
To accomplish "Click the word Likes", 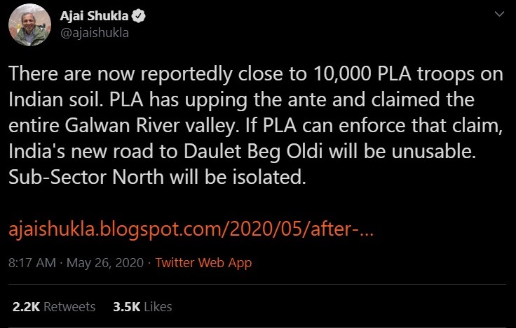I will pos(157,306).
